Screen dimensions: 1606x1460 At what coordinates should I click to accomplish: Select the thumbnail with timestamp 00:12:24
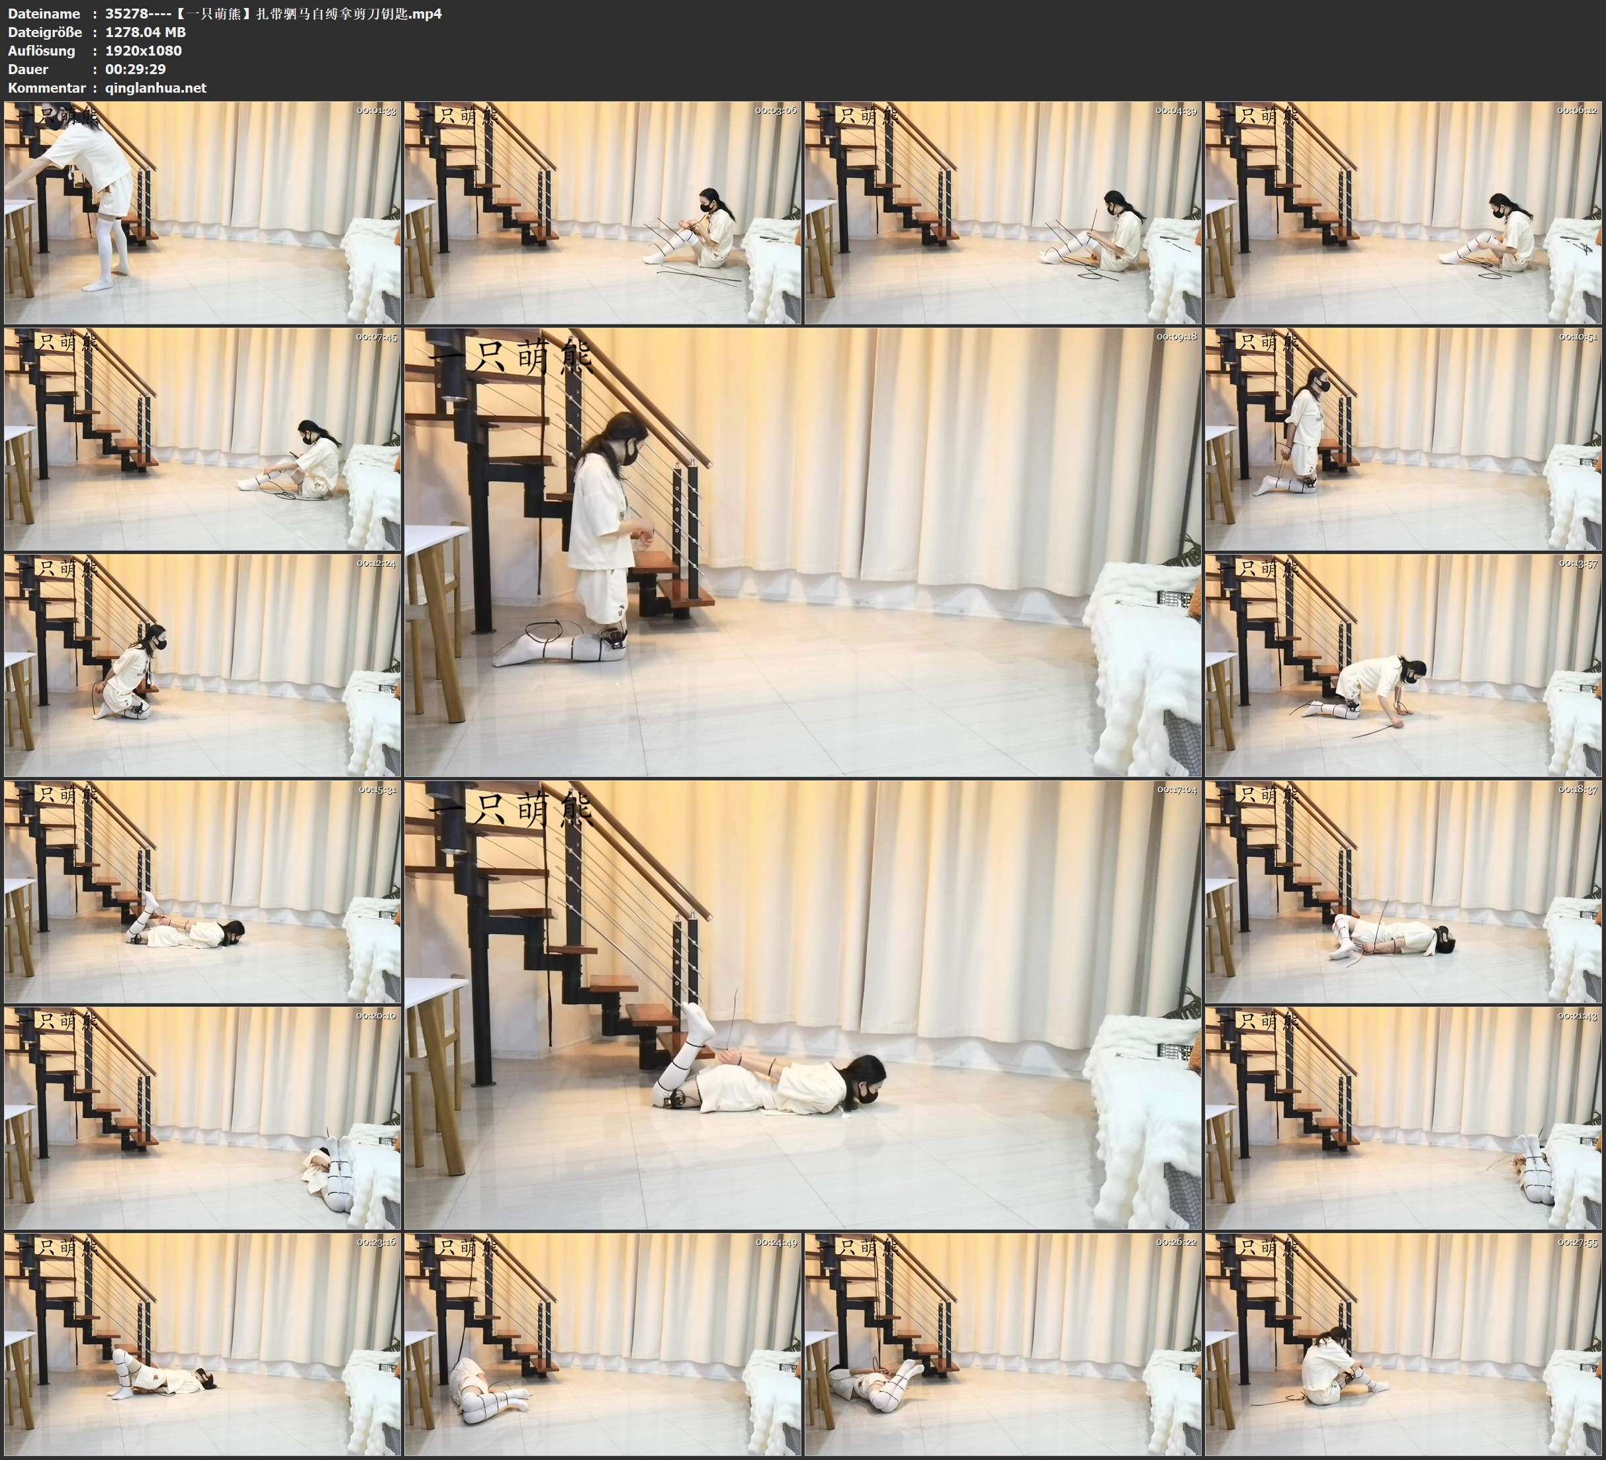coord(202,665)
